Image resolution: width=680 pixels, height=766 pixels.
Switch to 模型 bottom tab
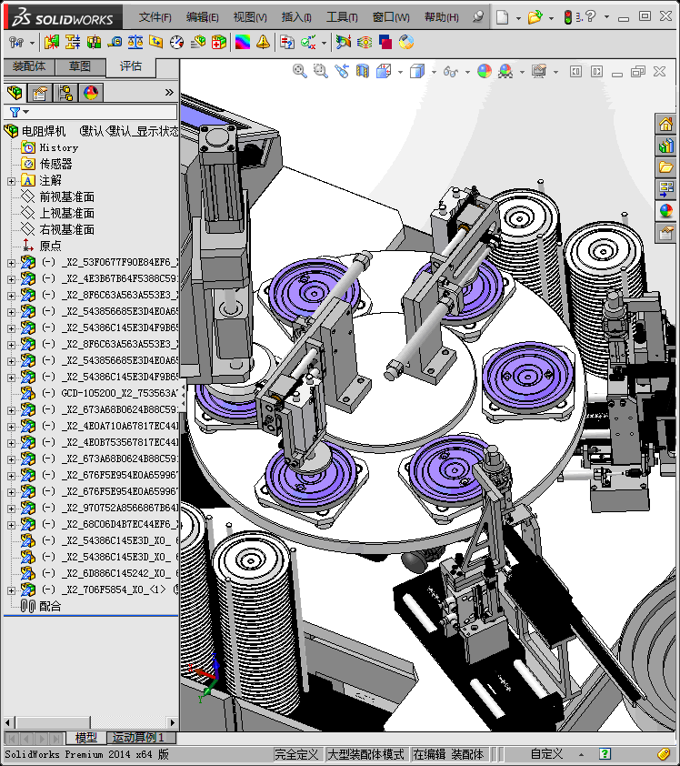pyautogui.click(x=86, y=737)
